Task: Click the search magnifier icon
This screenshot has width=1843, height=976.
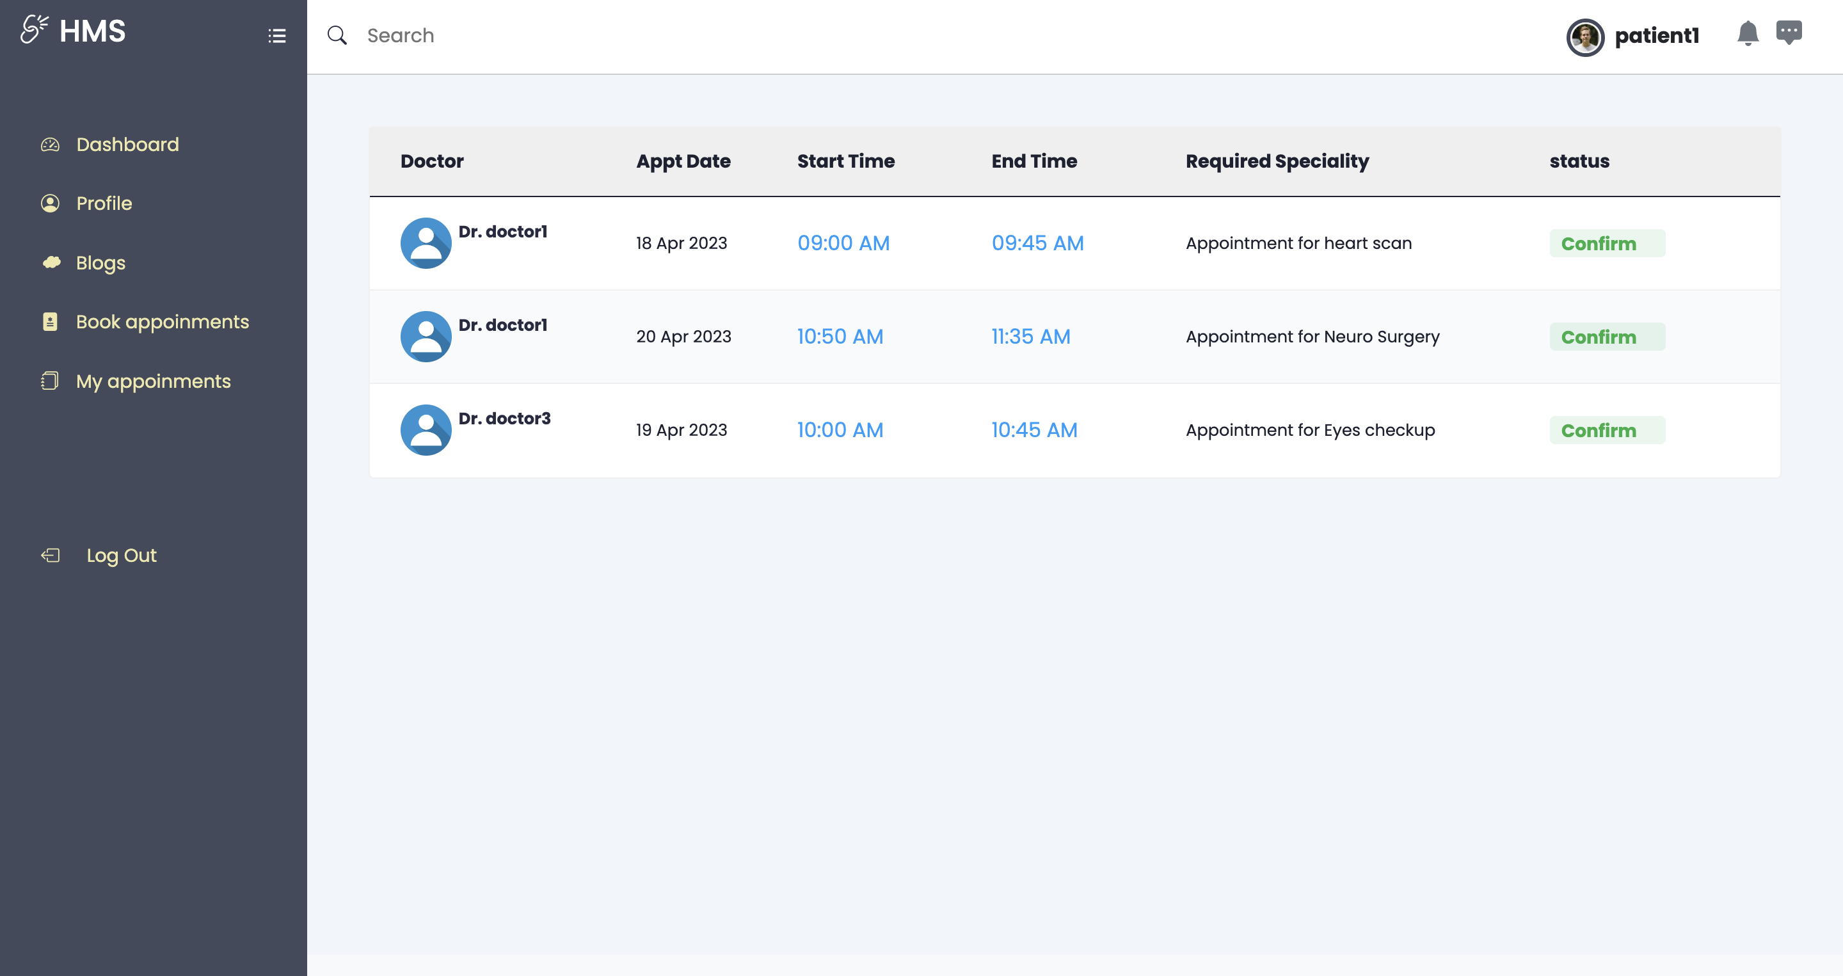Action: point(337,36)
